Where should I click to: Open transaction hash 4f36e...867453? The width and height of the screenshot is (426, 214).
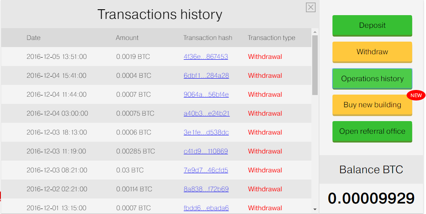tap(206, 57)
